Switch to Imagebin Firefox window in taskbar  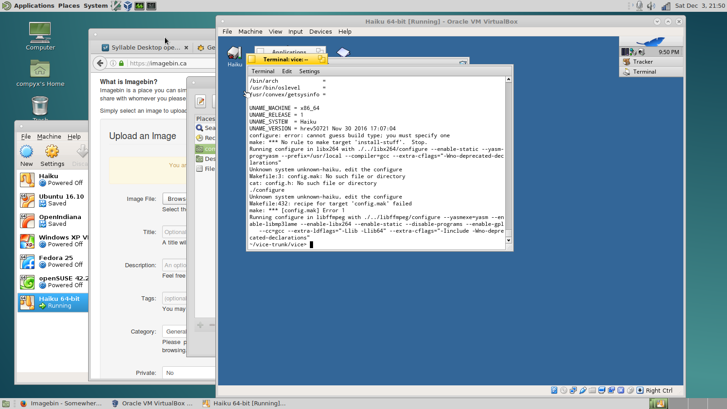point(61,403)
